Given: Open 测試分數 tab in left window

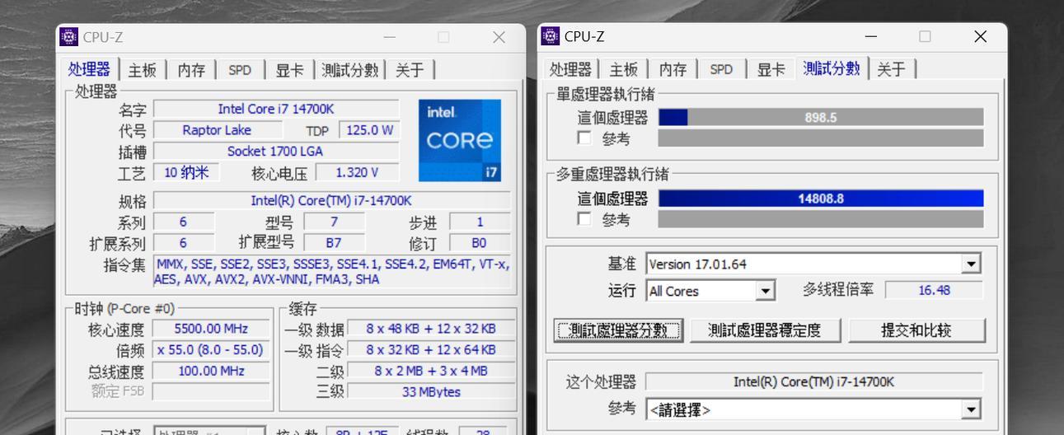Looking at the screenshot, I should click(x=350, y=70).
